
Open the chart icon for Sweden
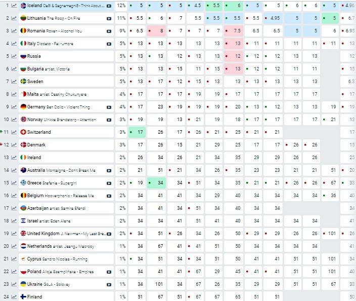coord(14,82)
